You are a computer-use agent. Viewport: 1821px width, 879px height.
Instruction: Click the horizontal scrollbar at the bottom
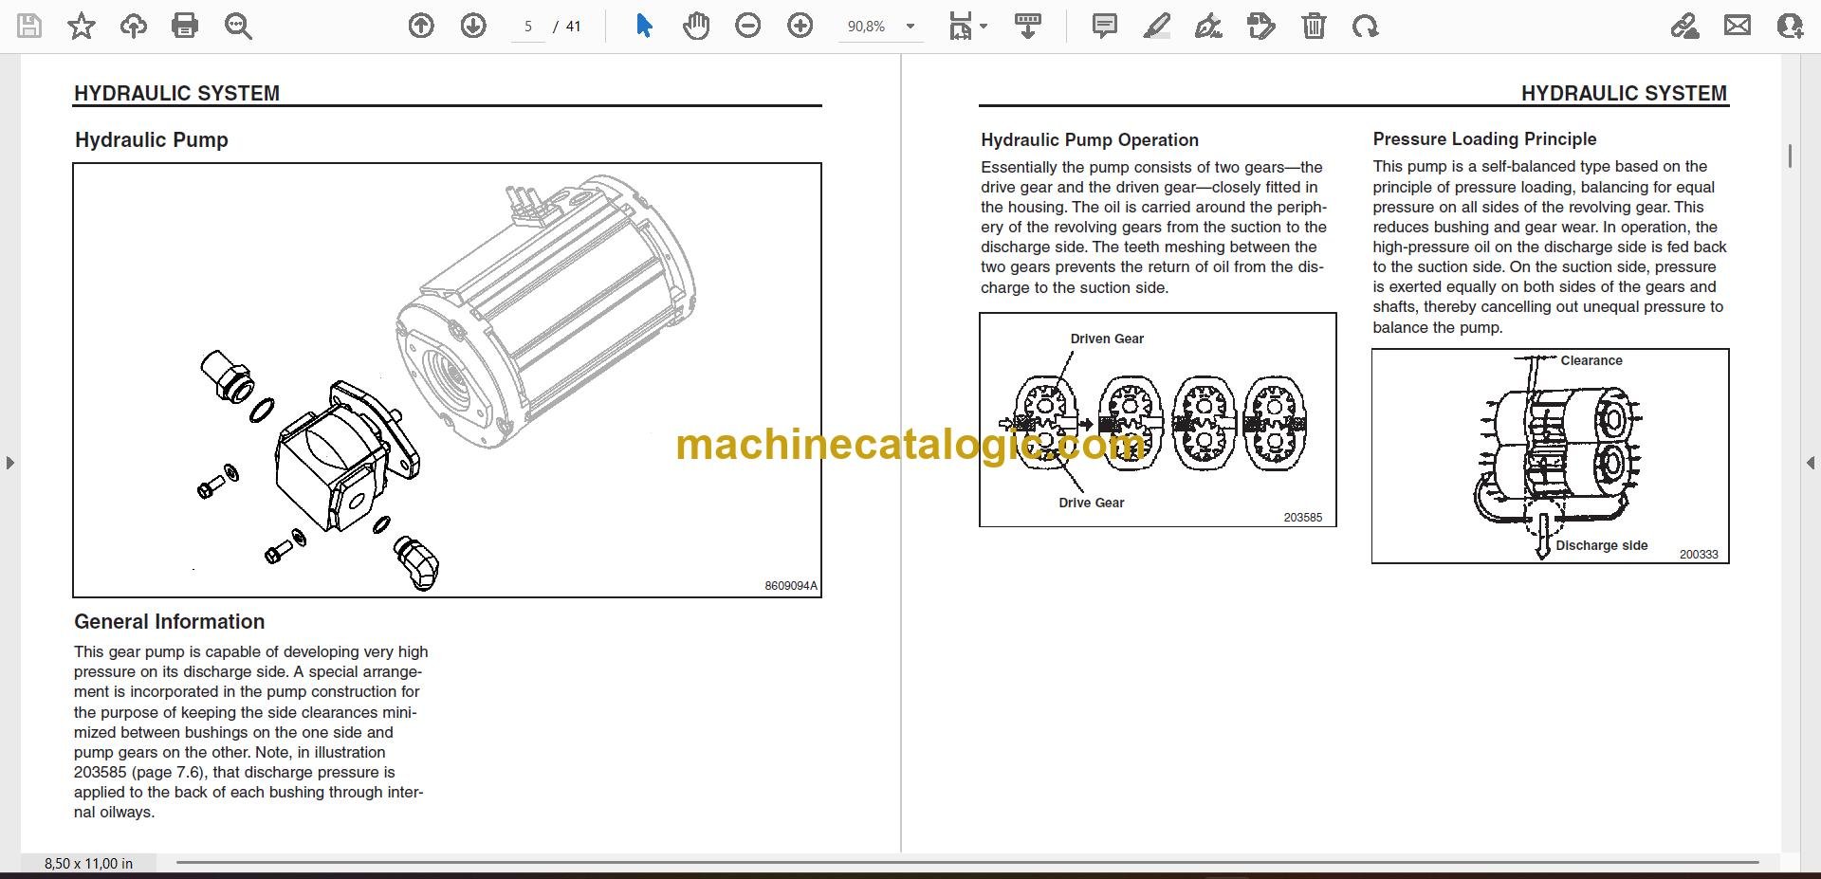point(967,862)
